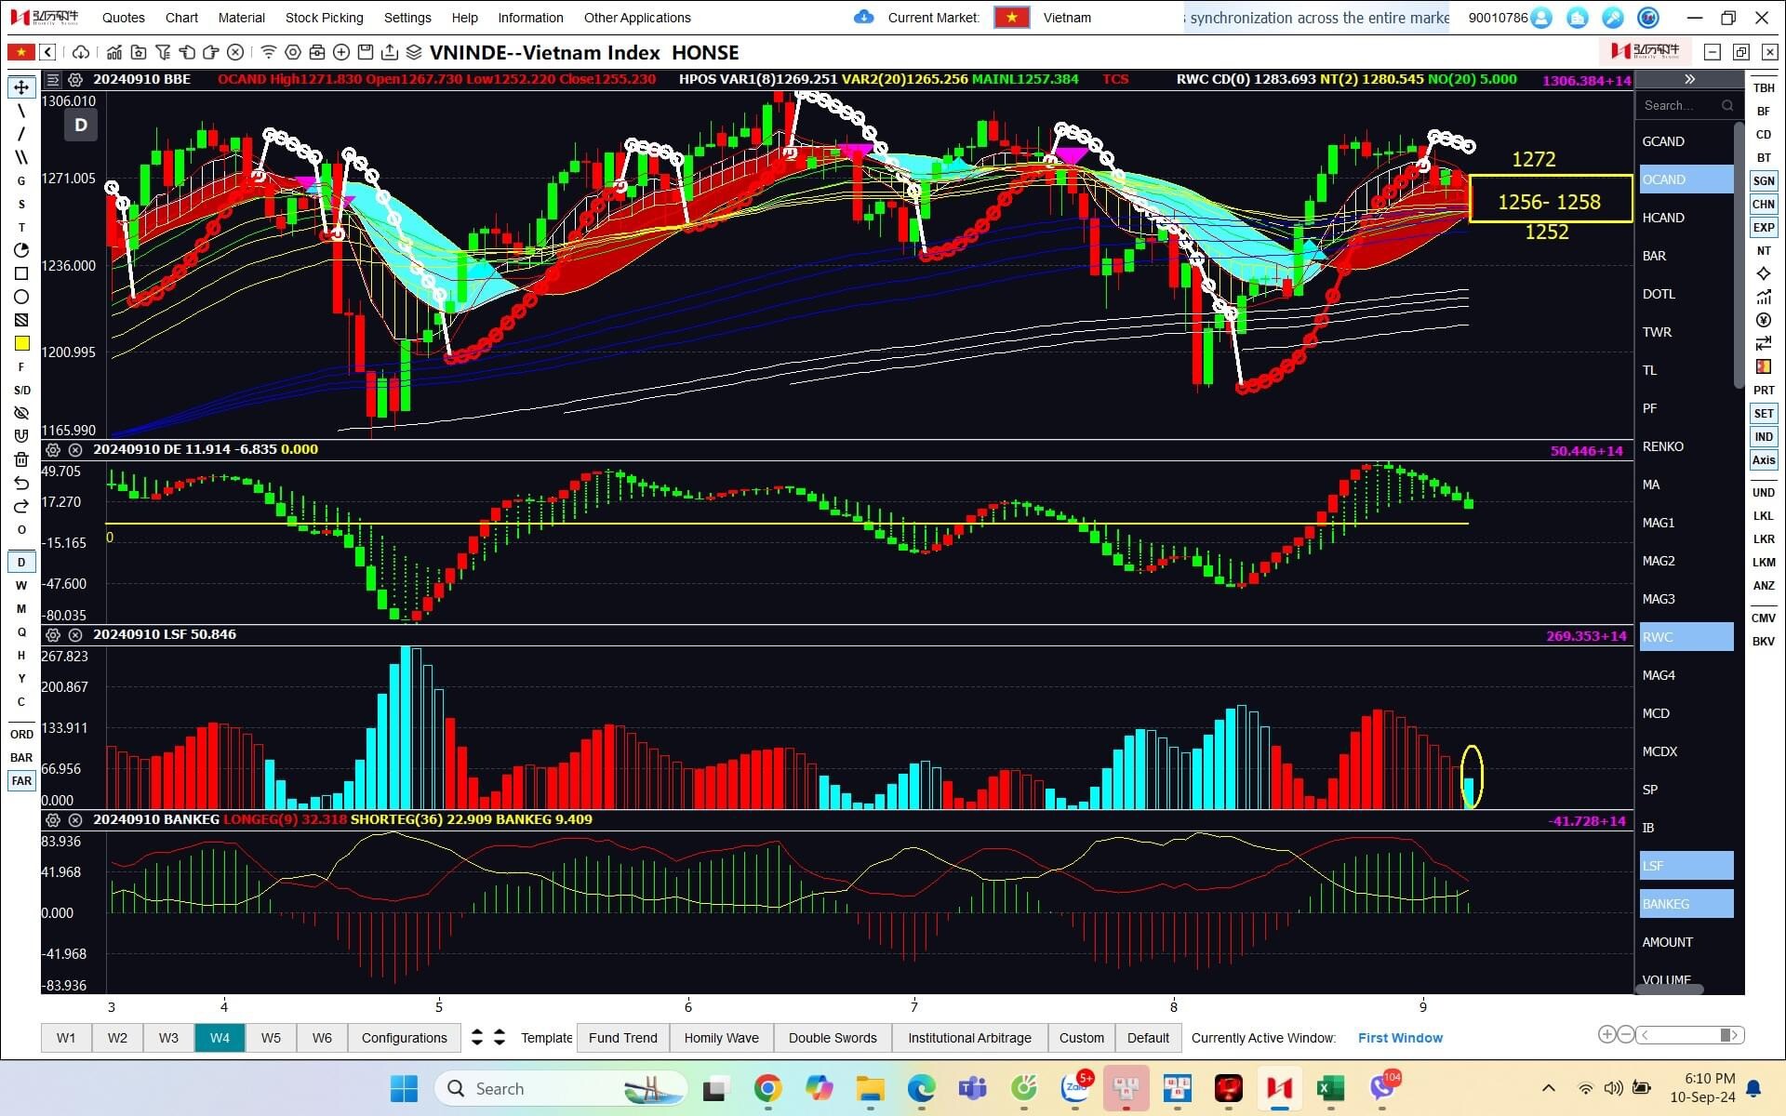Click the favorites folder star icon
Viewport: 1786px width, 1116px height.
tap(139, 52)
